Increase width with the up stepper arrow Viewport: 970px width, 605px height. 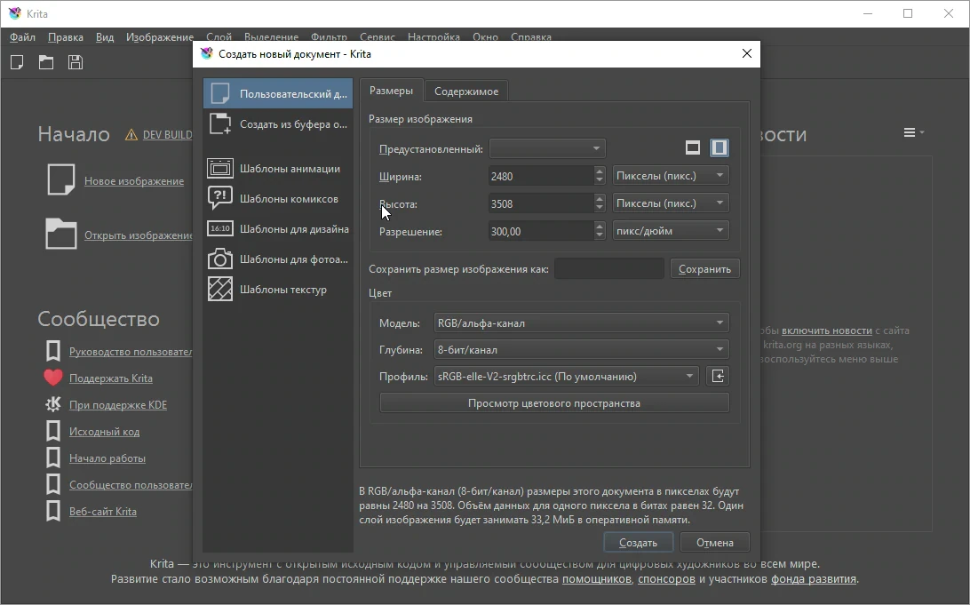[x=599, y=171]
